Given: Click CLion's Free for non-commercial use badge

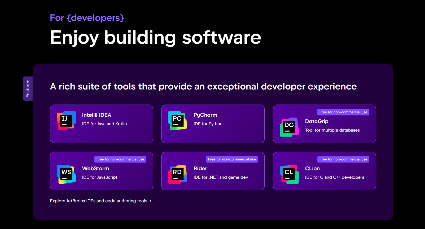Looking at the screenshot, I should click(343, 159).
